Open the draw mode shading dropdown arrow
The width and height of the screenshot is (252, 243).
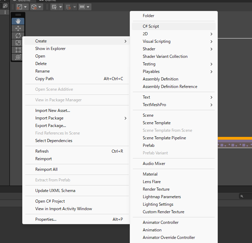coord(25,7)
